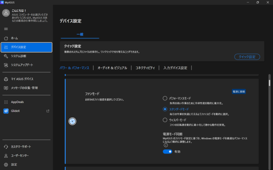This screenshot has height=170, width=273.
Task: Click the 電源モード同期 heading
Action: pos(173,134)
